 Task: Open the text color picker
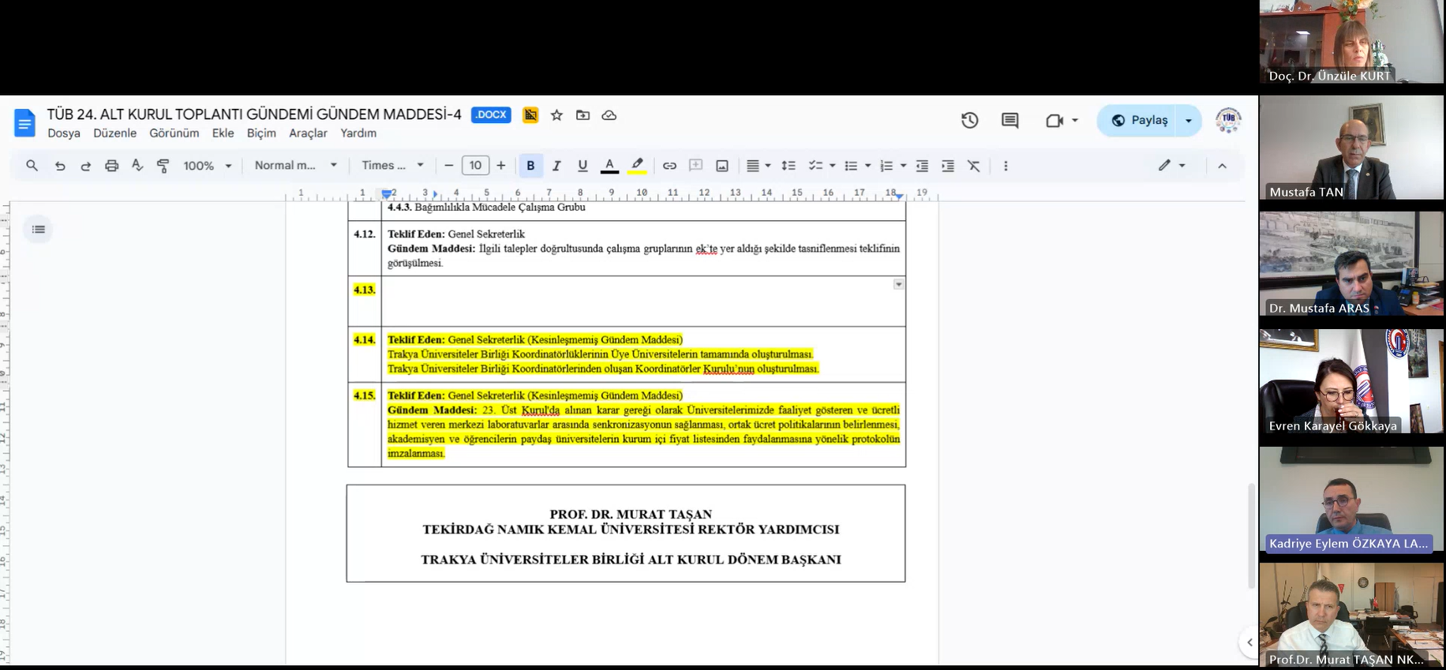click(609, 166)
